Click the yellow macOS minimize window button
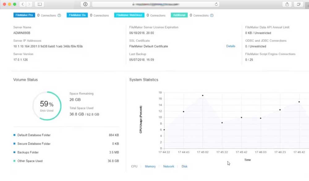This screenshot has width=309, height=181. pyautogui.click(x=10, y=4)
